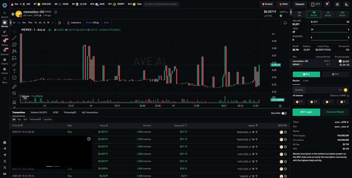Select the 24H stats tab

point(342,14)
